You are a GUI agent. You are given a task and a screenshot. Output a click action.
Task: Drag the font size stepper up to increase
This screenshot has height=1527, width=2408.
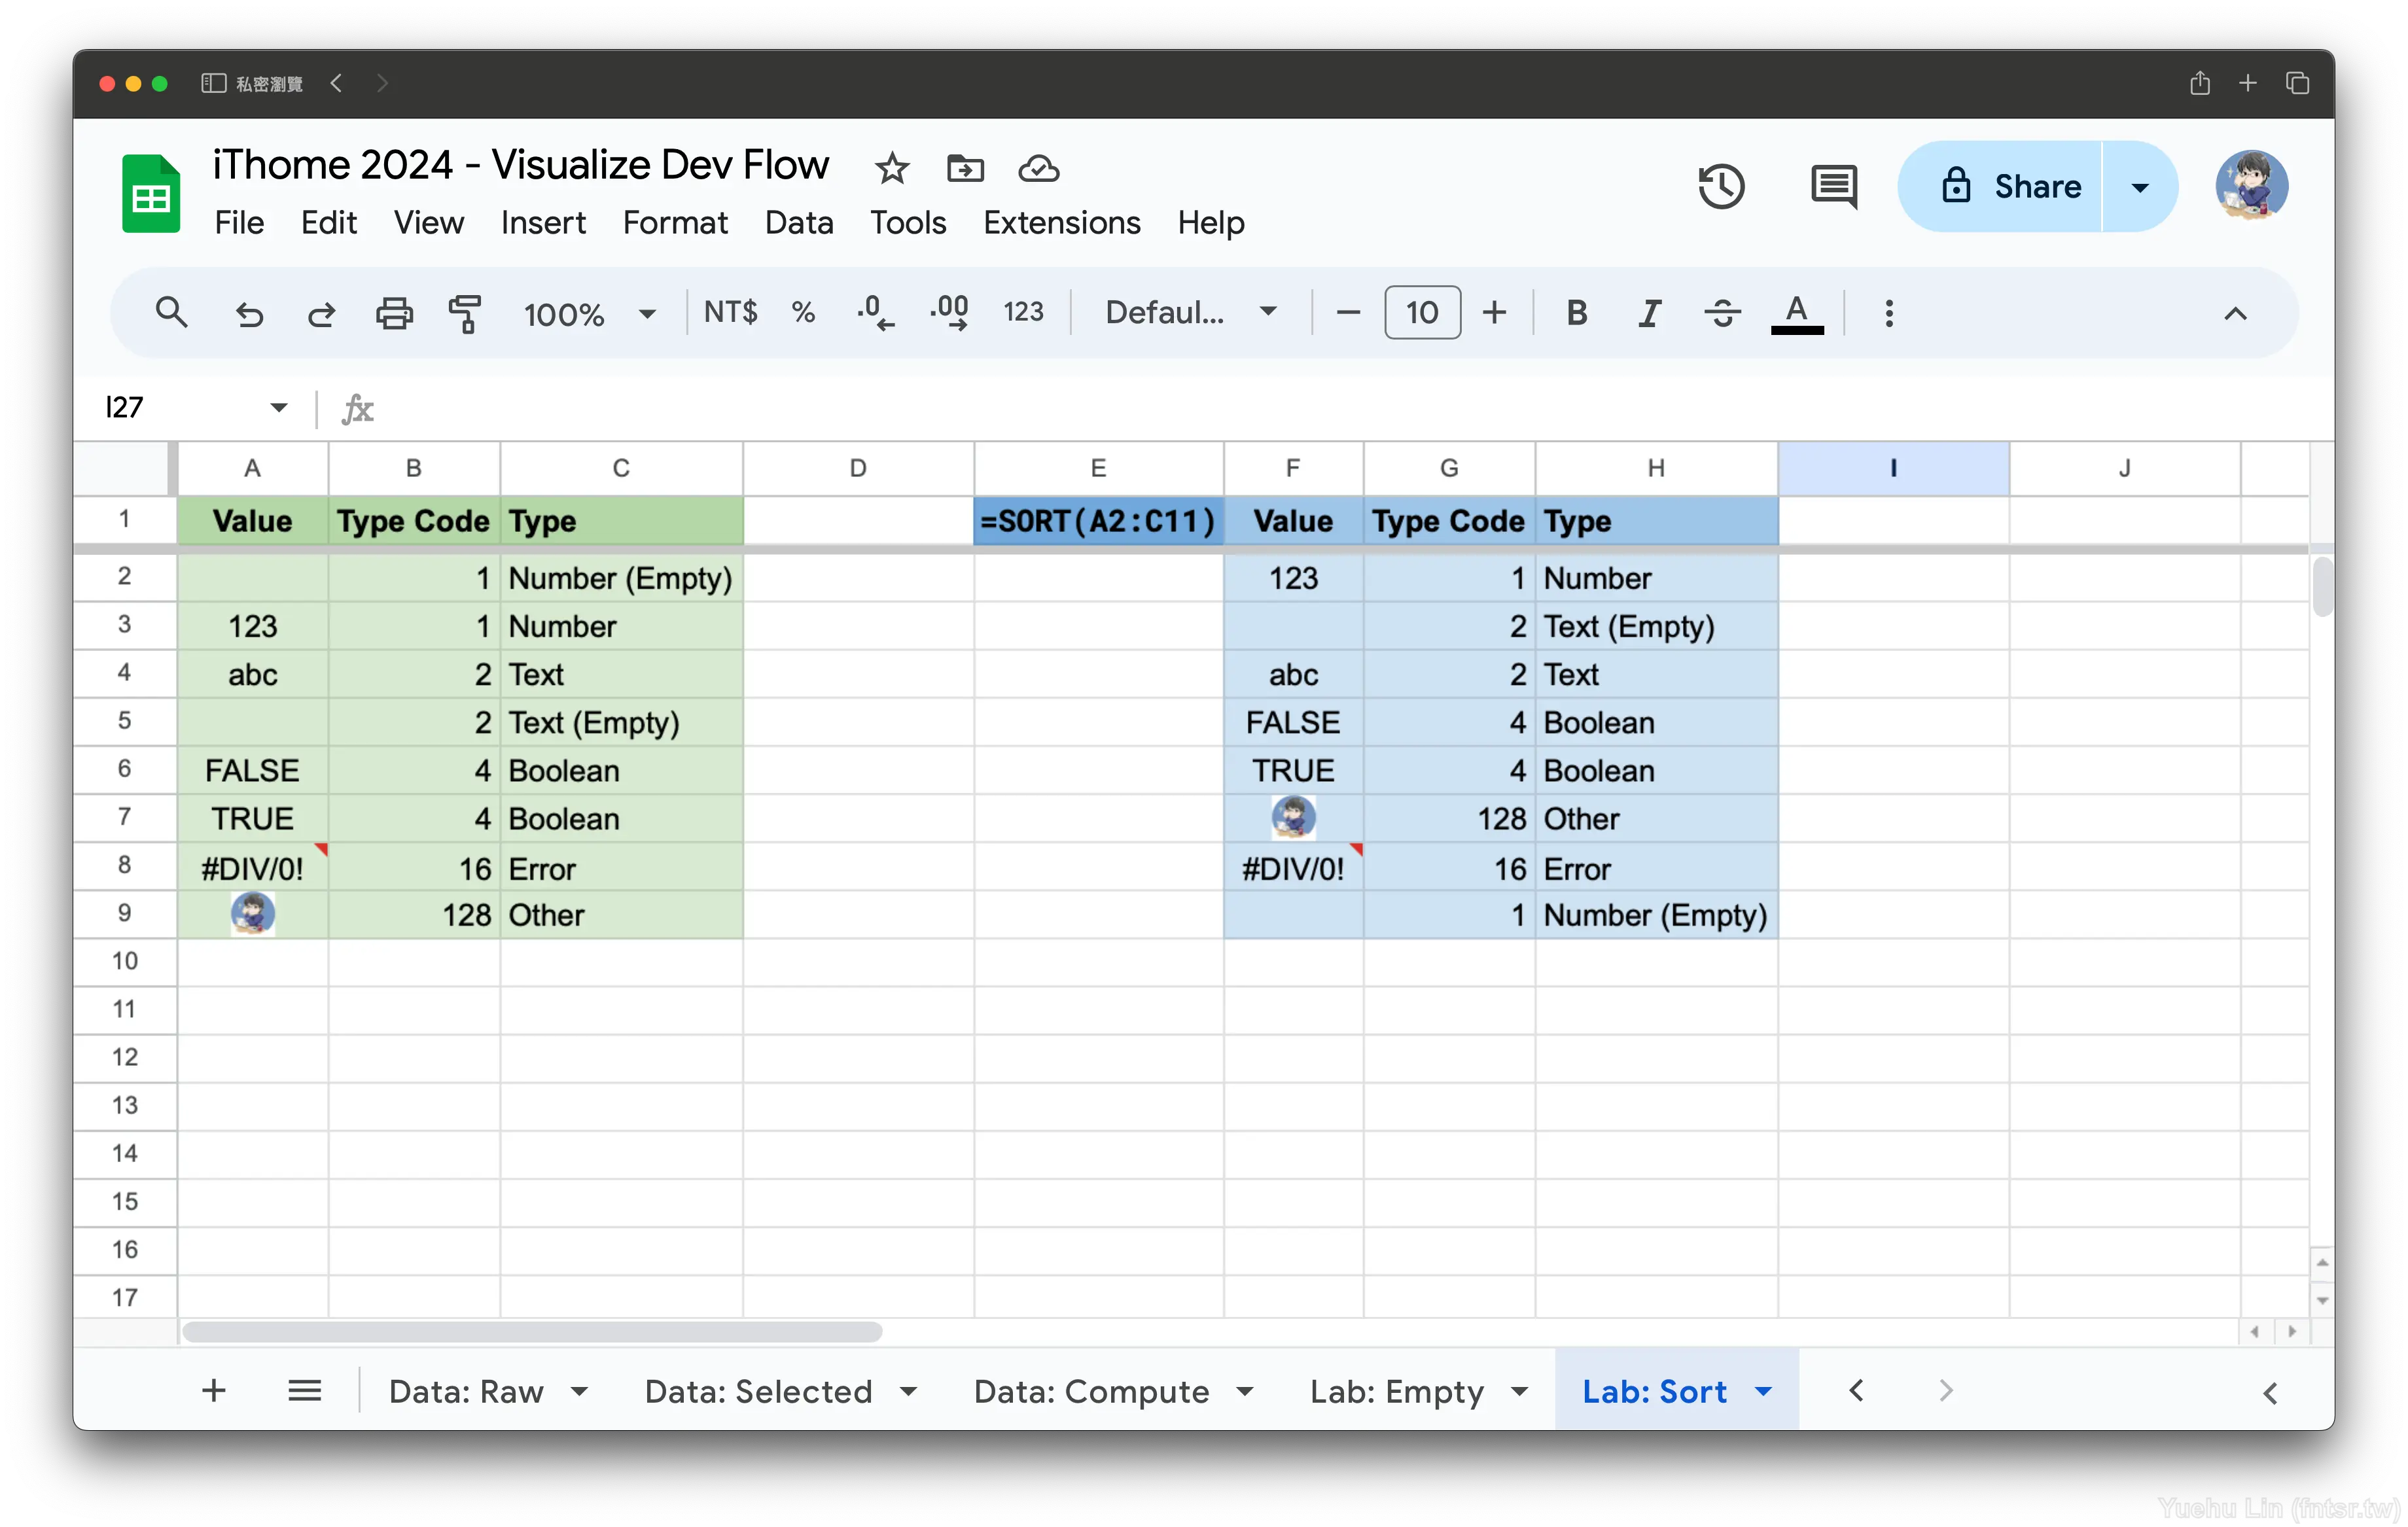coord(1495,313)
